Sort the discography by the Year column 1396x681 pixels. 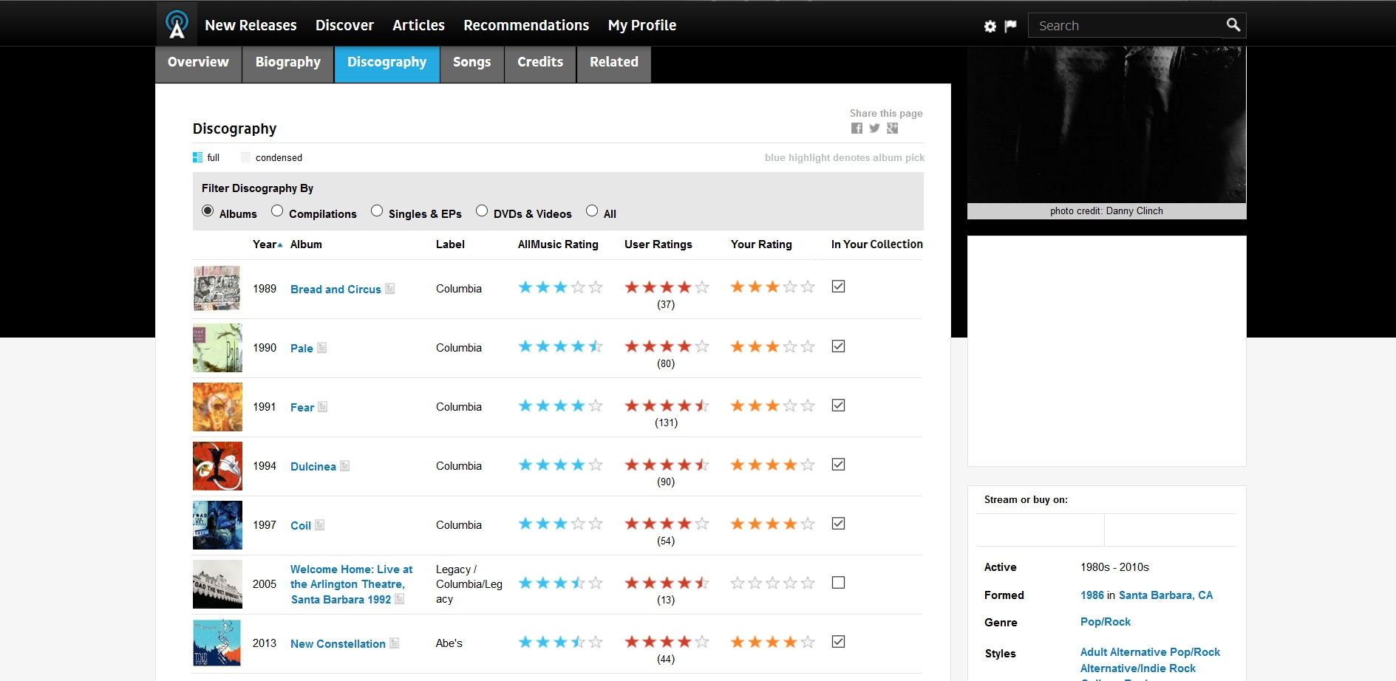(x=266, y=244)
